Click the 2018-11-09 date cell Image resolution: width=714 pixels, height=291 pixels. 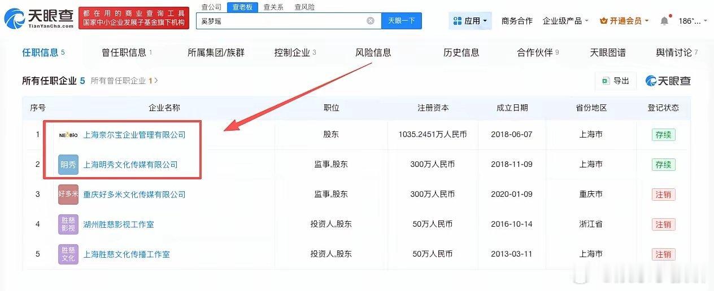point(512,165)
